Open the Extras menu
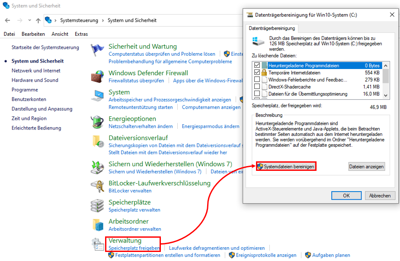400x261 pixels. click(81, 34)
